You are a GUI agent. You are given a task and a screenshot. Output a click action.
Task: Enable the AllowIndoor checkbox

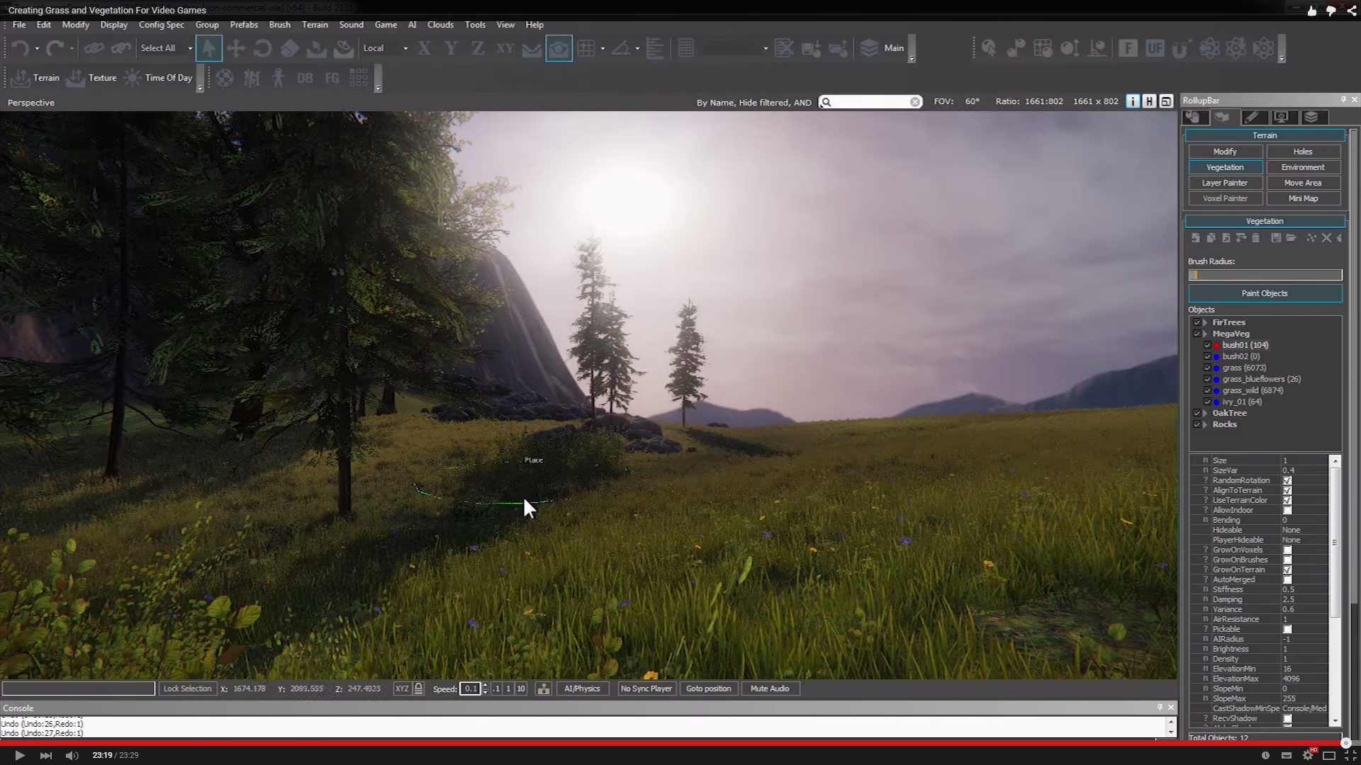click(x=1287, y=510)
